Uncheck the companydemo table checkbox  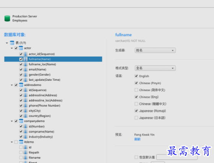coord(16,121)
